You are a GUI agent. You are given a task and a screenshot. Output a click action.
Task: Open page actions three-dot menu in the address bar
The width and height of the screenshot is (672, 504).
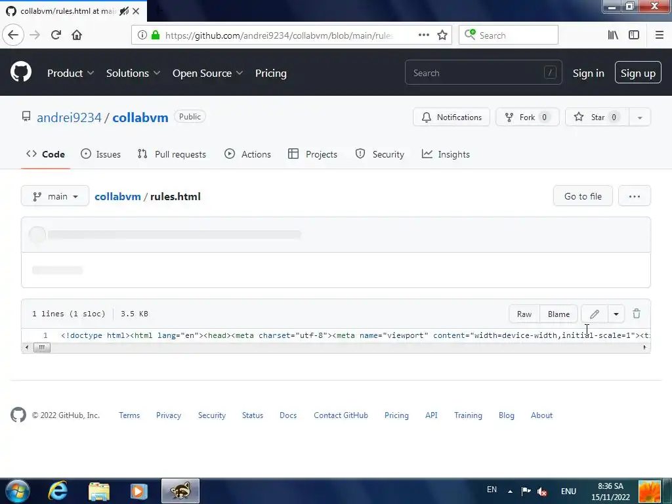pos(423,35)
